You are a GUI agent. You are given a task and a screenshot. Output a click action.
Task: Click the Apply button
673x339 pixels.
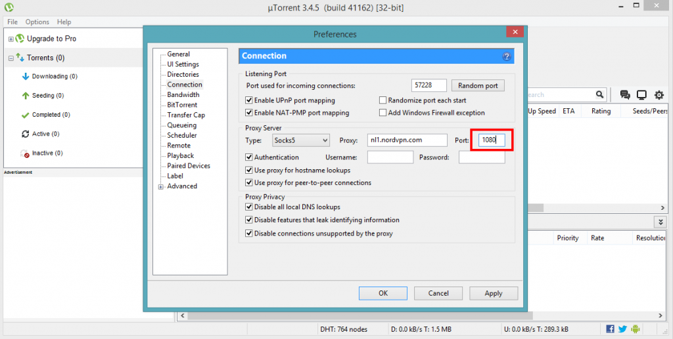pyautogui.click(x=494, y=293)
